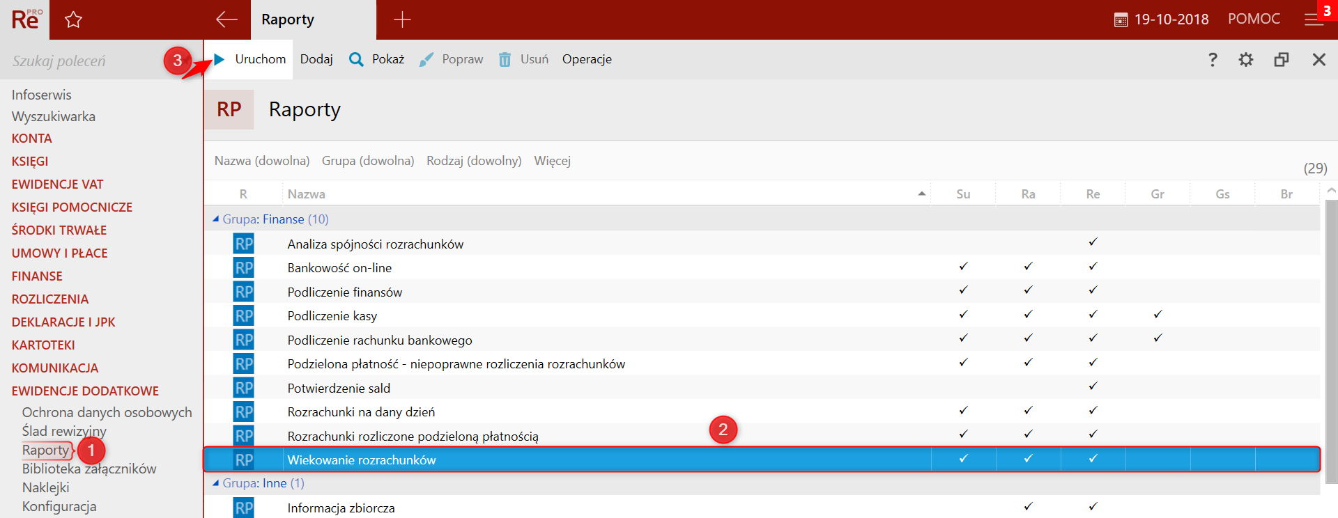Open the POMOC menu

[x=1254, y=19]
